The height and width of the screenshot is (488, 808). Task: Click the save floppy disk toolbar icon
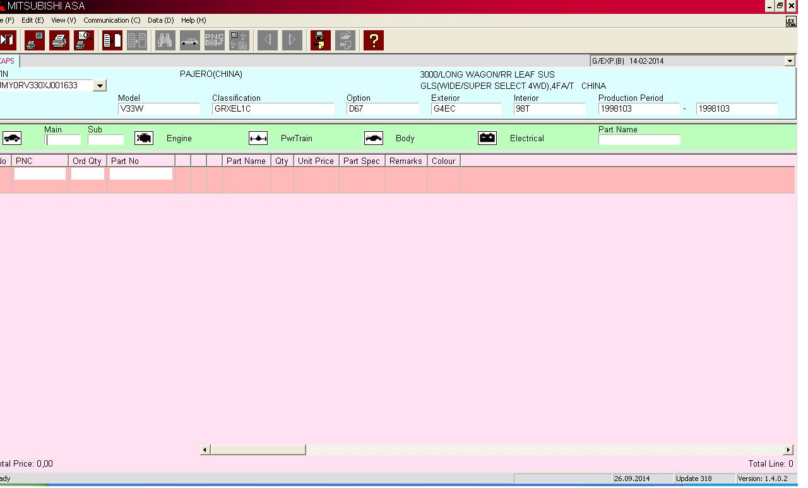click(320, 40)
